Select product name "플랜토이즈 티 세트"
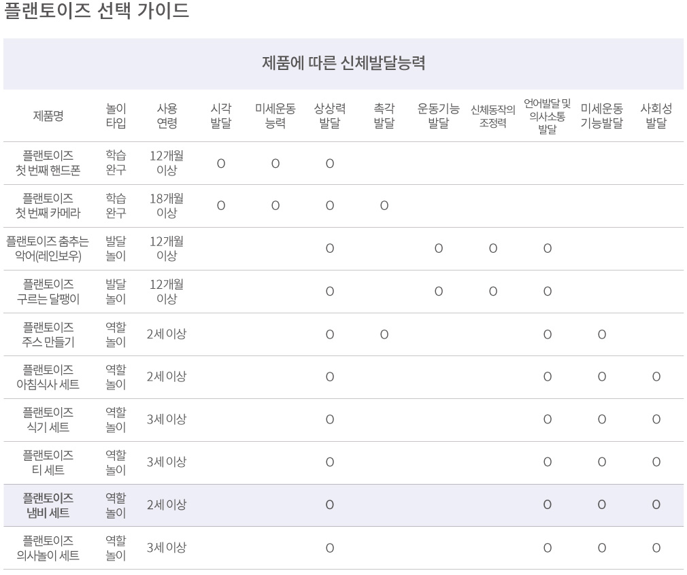Screen dimensions: 687x575 click(48, 462)
